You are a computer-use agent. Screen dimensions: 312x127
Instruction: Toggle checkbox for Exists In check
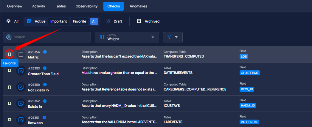click(x=21, y=104)
